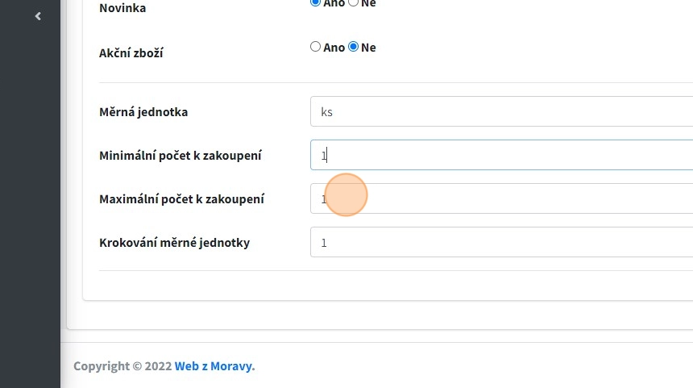Click the 'Minimální počet k zakoupení' label
This screenshot has height=388, width=693.
(x=180, y=156)
